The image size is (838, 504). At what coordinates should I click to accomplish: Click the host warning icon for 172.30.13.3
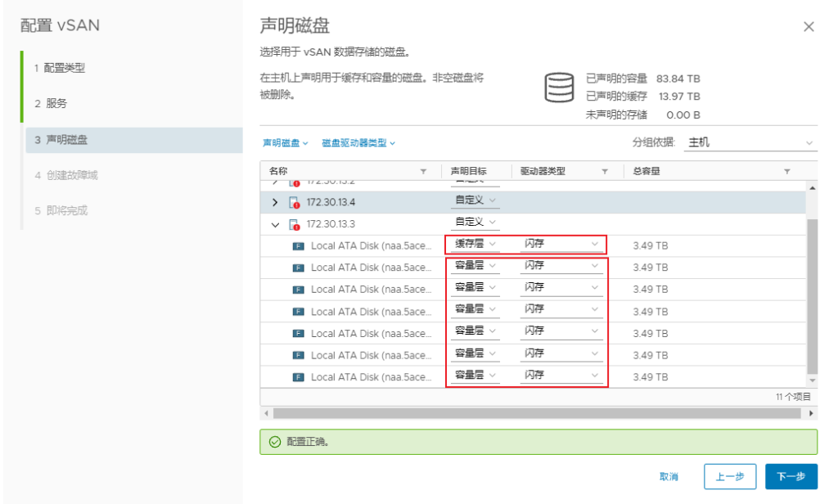click(x=295, y=224)
